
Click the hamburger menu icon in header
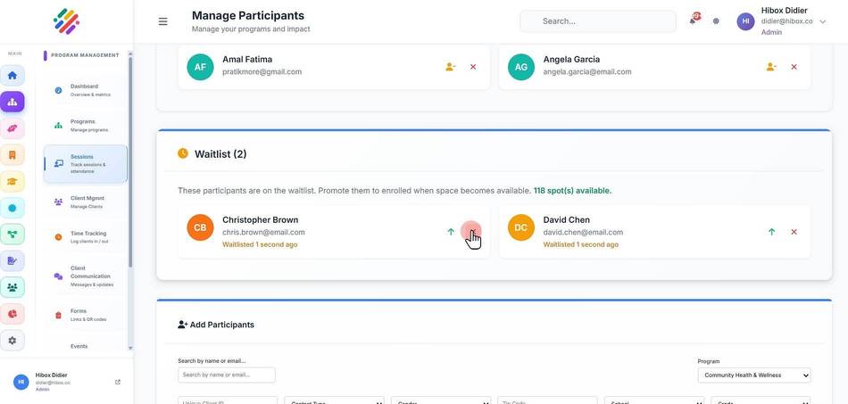(x=162, y=21)
